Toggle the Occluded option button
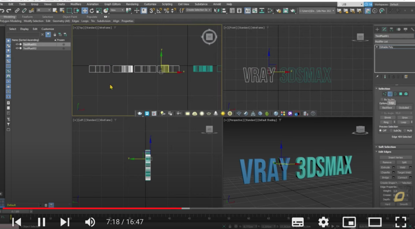The image size is (415, 229). coord(404,108)
